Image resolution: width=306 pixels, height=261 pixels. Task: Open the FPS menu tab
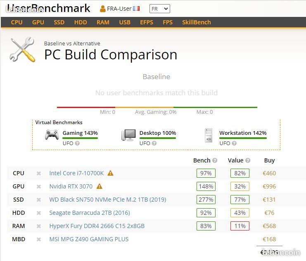point(168,22)
